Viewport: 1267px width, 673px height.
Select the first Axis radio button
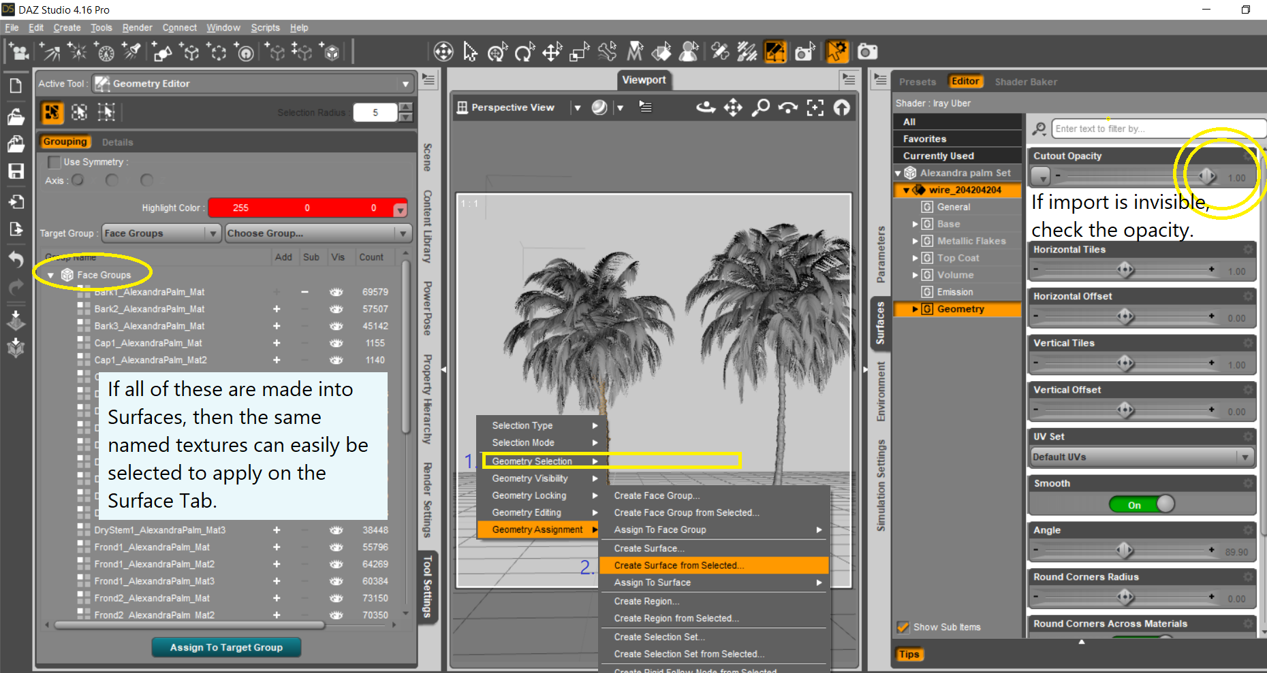tap(78, 180)
